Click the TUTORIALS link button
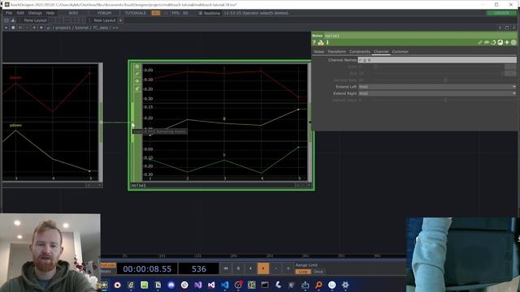Image resolution: width=520 pixels, height=292 pixels. tap(136, 13)
